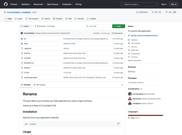
Task: Click the lib folder icon
Action: [x=22, y=39]
